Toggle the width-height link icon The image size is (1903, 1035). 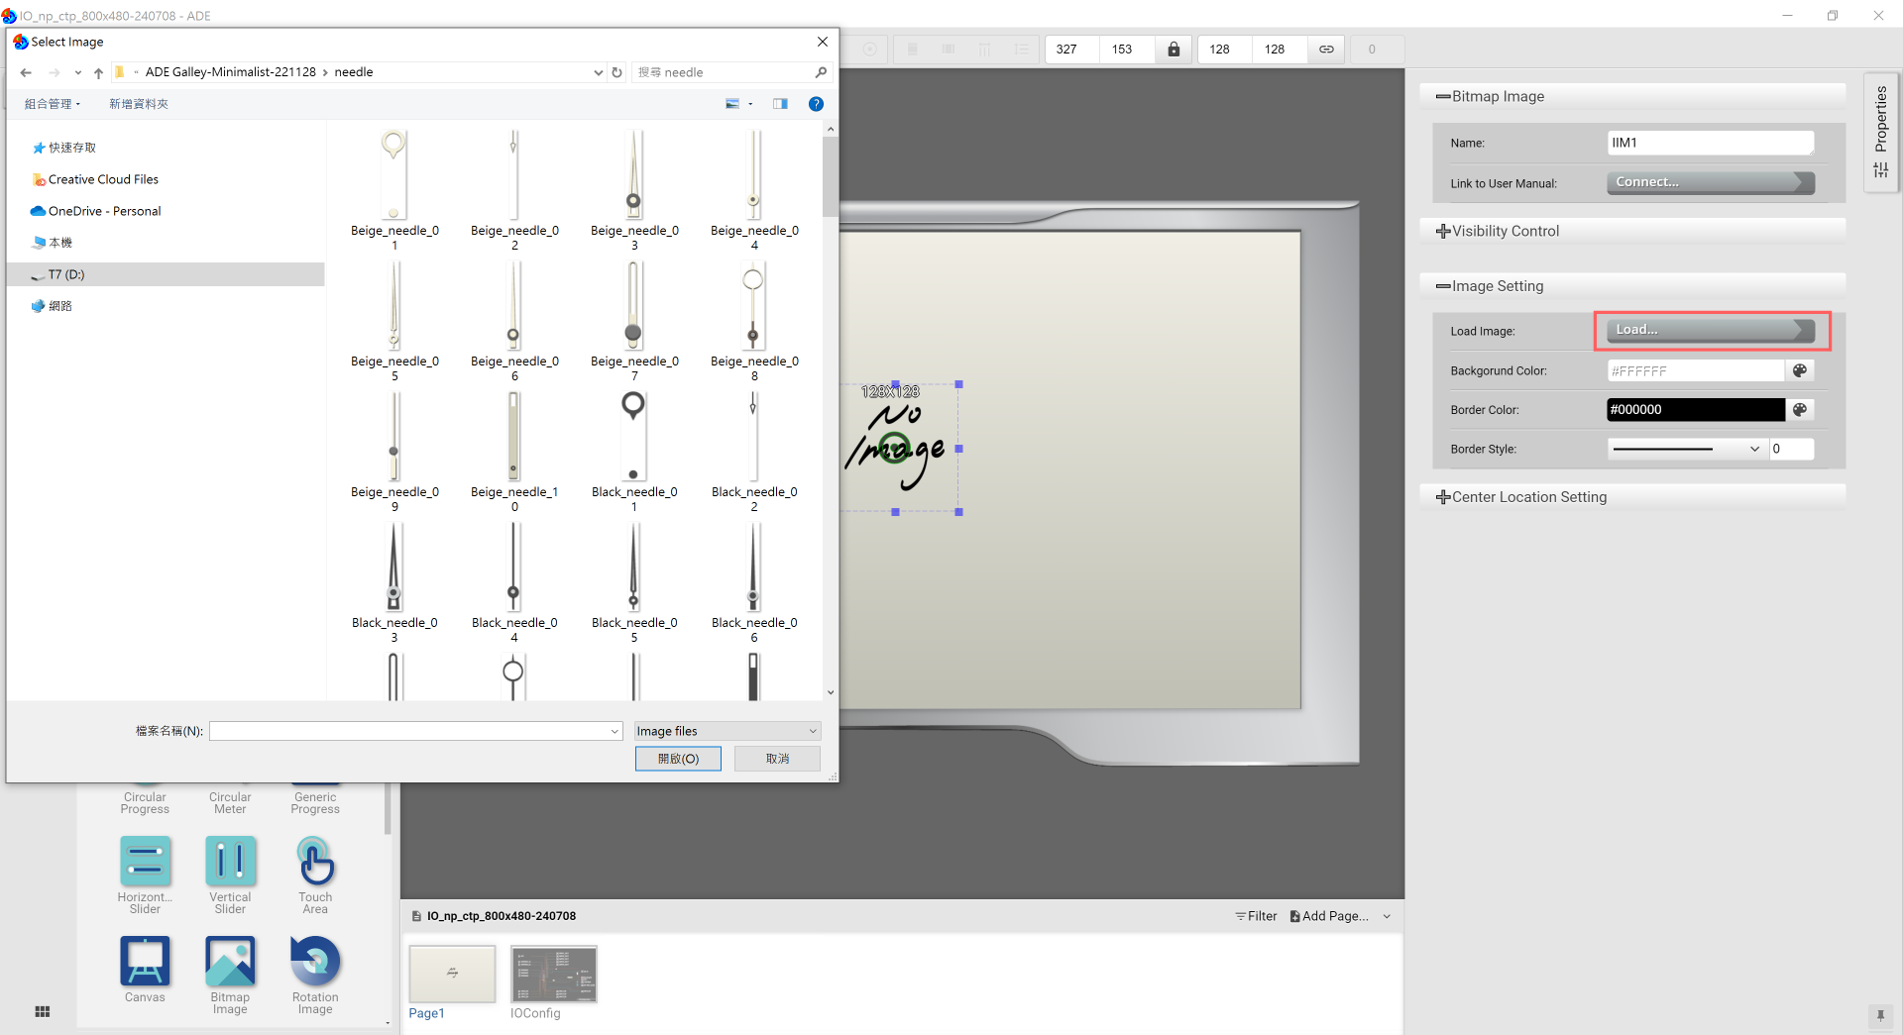point(1326,50)
